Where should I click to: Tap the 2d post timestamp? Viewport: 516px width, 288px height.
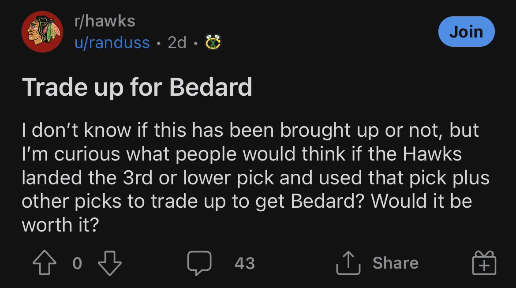tap(177, 43)
